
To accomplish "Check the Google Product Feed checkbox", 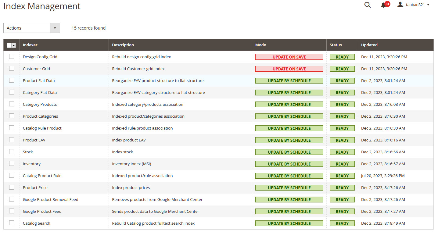I will [12, 211].
